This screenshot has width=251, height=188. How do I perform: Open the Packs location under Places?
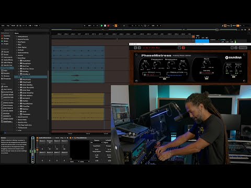coord(5,87)
